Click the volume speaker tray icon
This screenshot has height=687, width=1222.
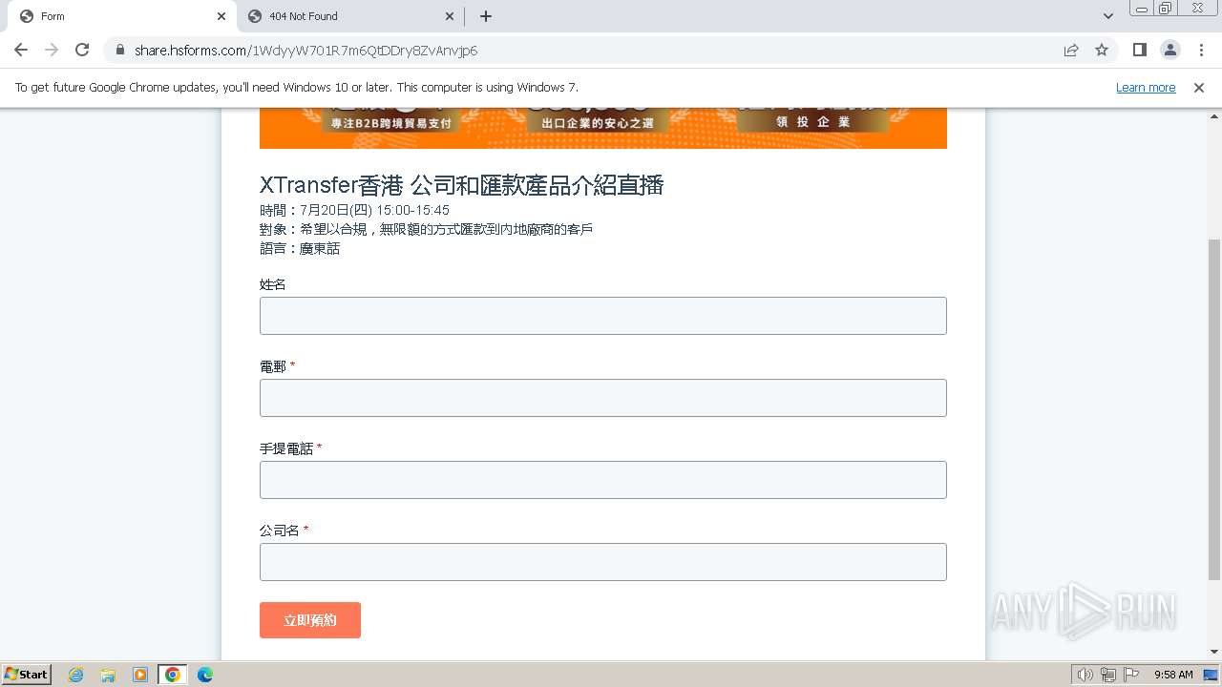pos(1085,675)
